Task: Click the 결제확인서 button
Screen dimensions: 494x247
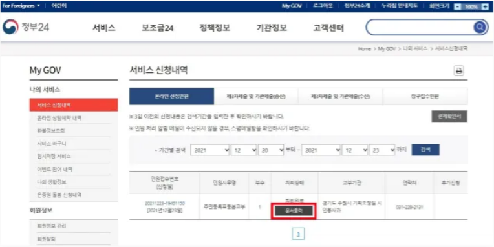Action: (x=449, y=116)
